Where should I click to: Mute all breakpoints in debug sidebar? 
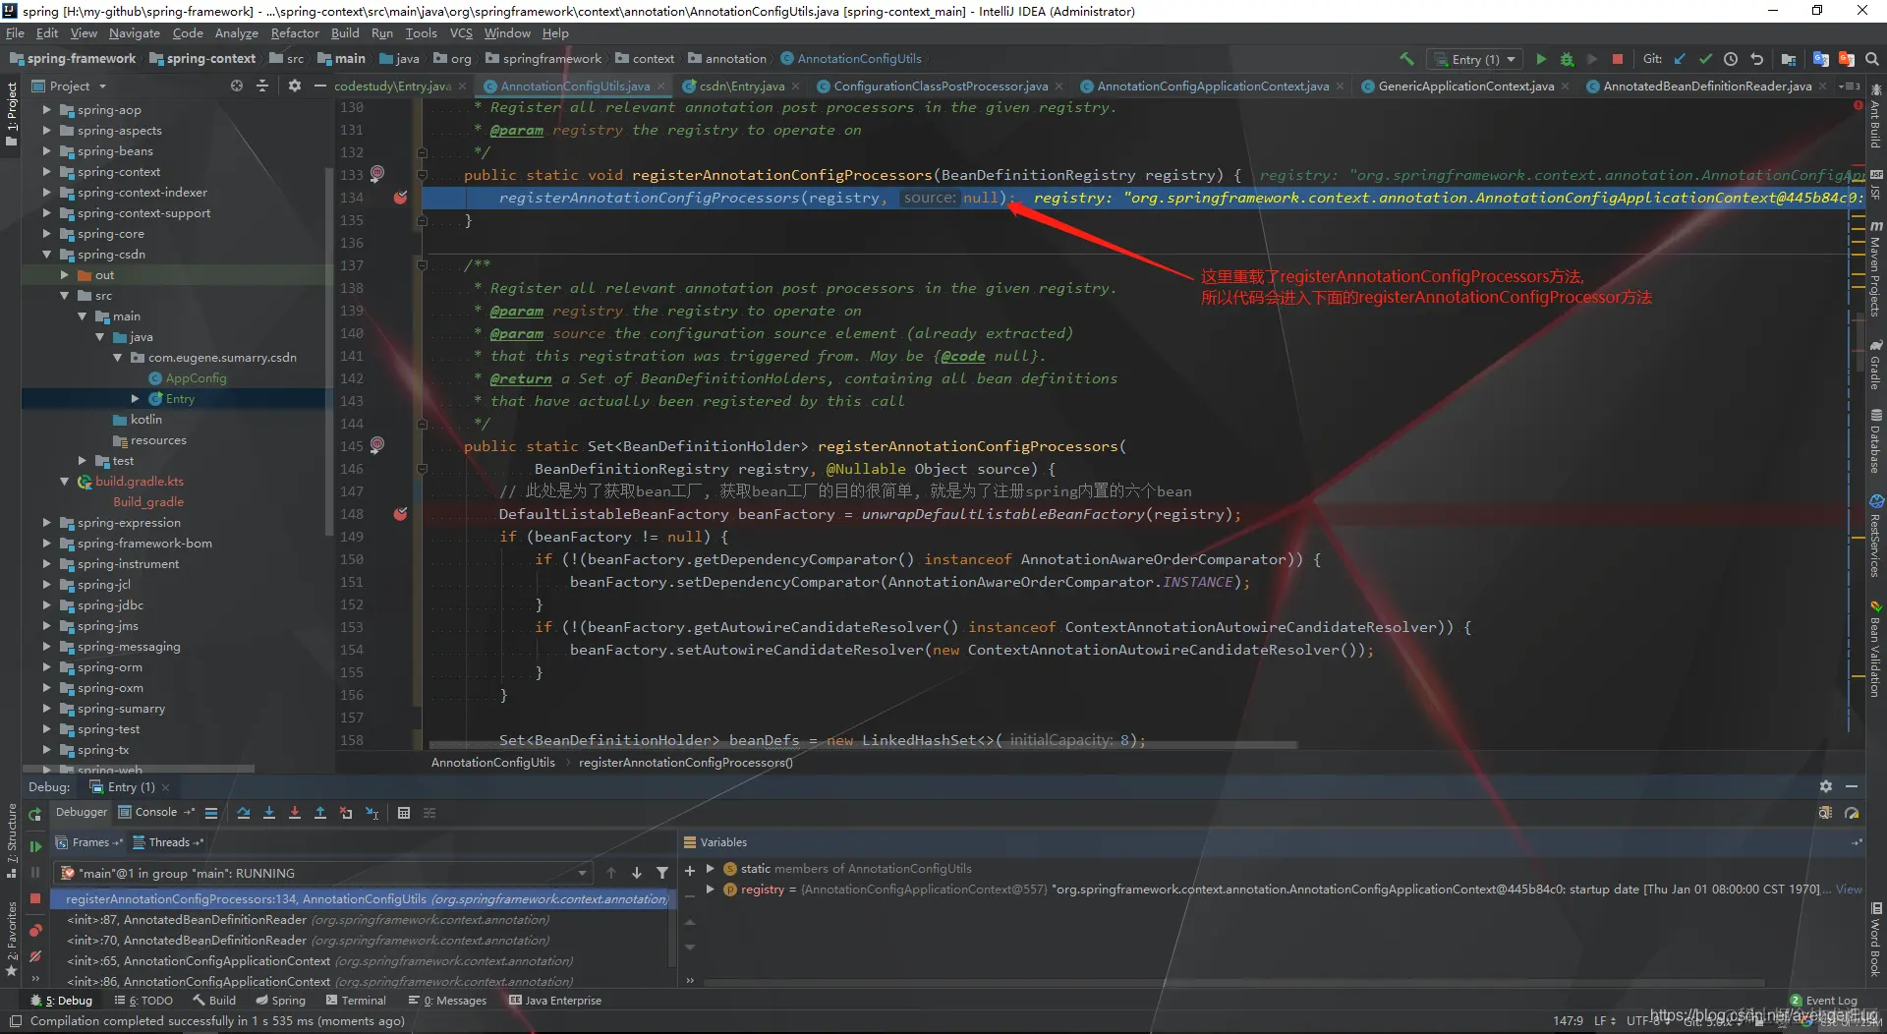35,956
